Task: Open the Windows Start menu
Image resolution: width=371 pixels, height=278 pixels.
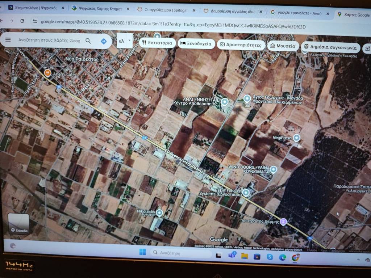Action: click(x=142, y=252)
